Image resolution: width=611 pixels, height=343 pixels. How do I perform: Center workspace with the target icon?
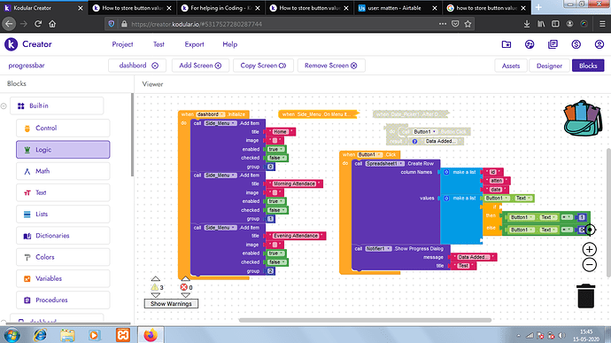pyautogui.click(x=590, y=230)
